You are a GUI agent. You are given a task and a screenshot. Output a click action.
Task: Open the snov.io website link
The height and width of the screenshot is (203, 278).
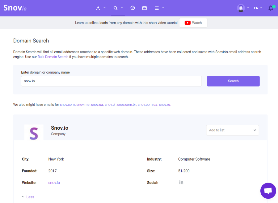(x=54, y=183)
